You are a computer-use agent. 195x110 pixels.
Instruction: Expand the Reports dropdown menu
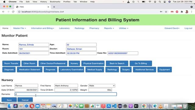pyautogui.click(x=109, y=28)
